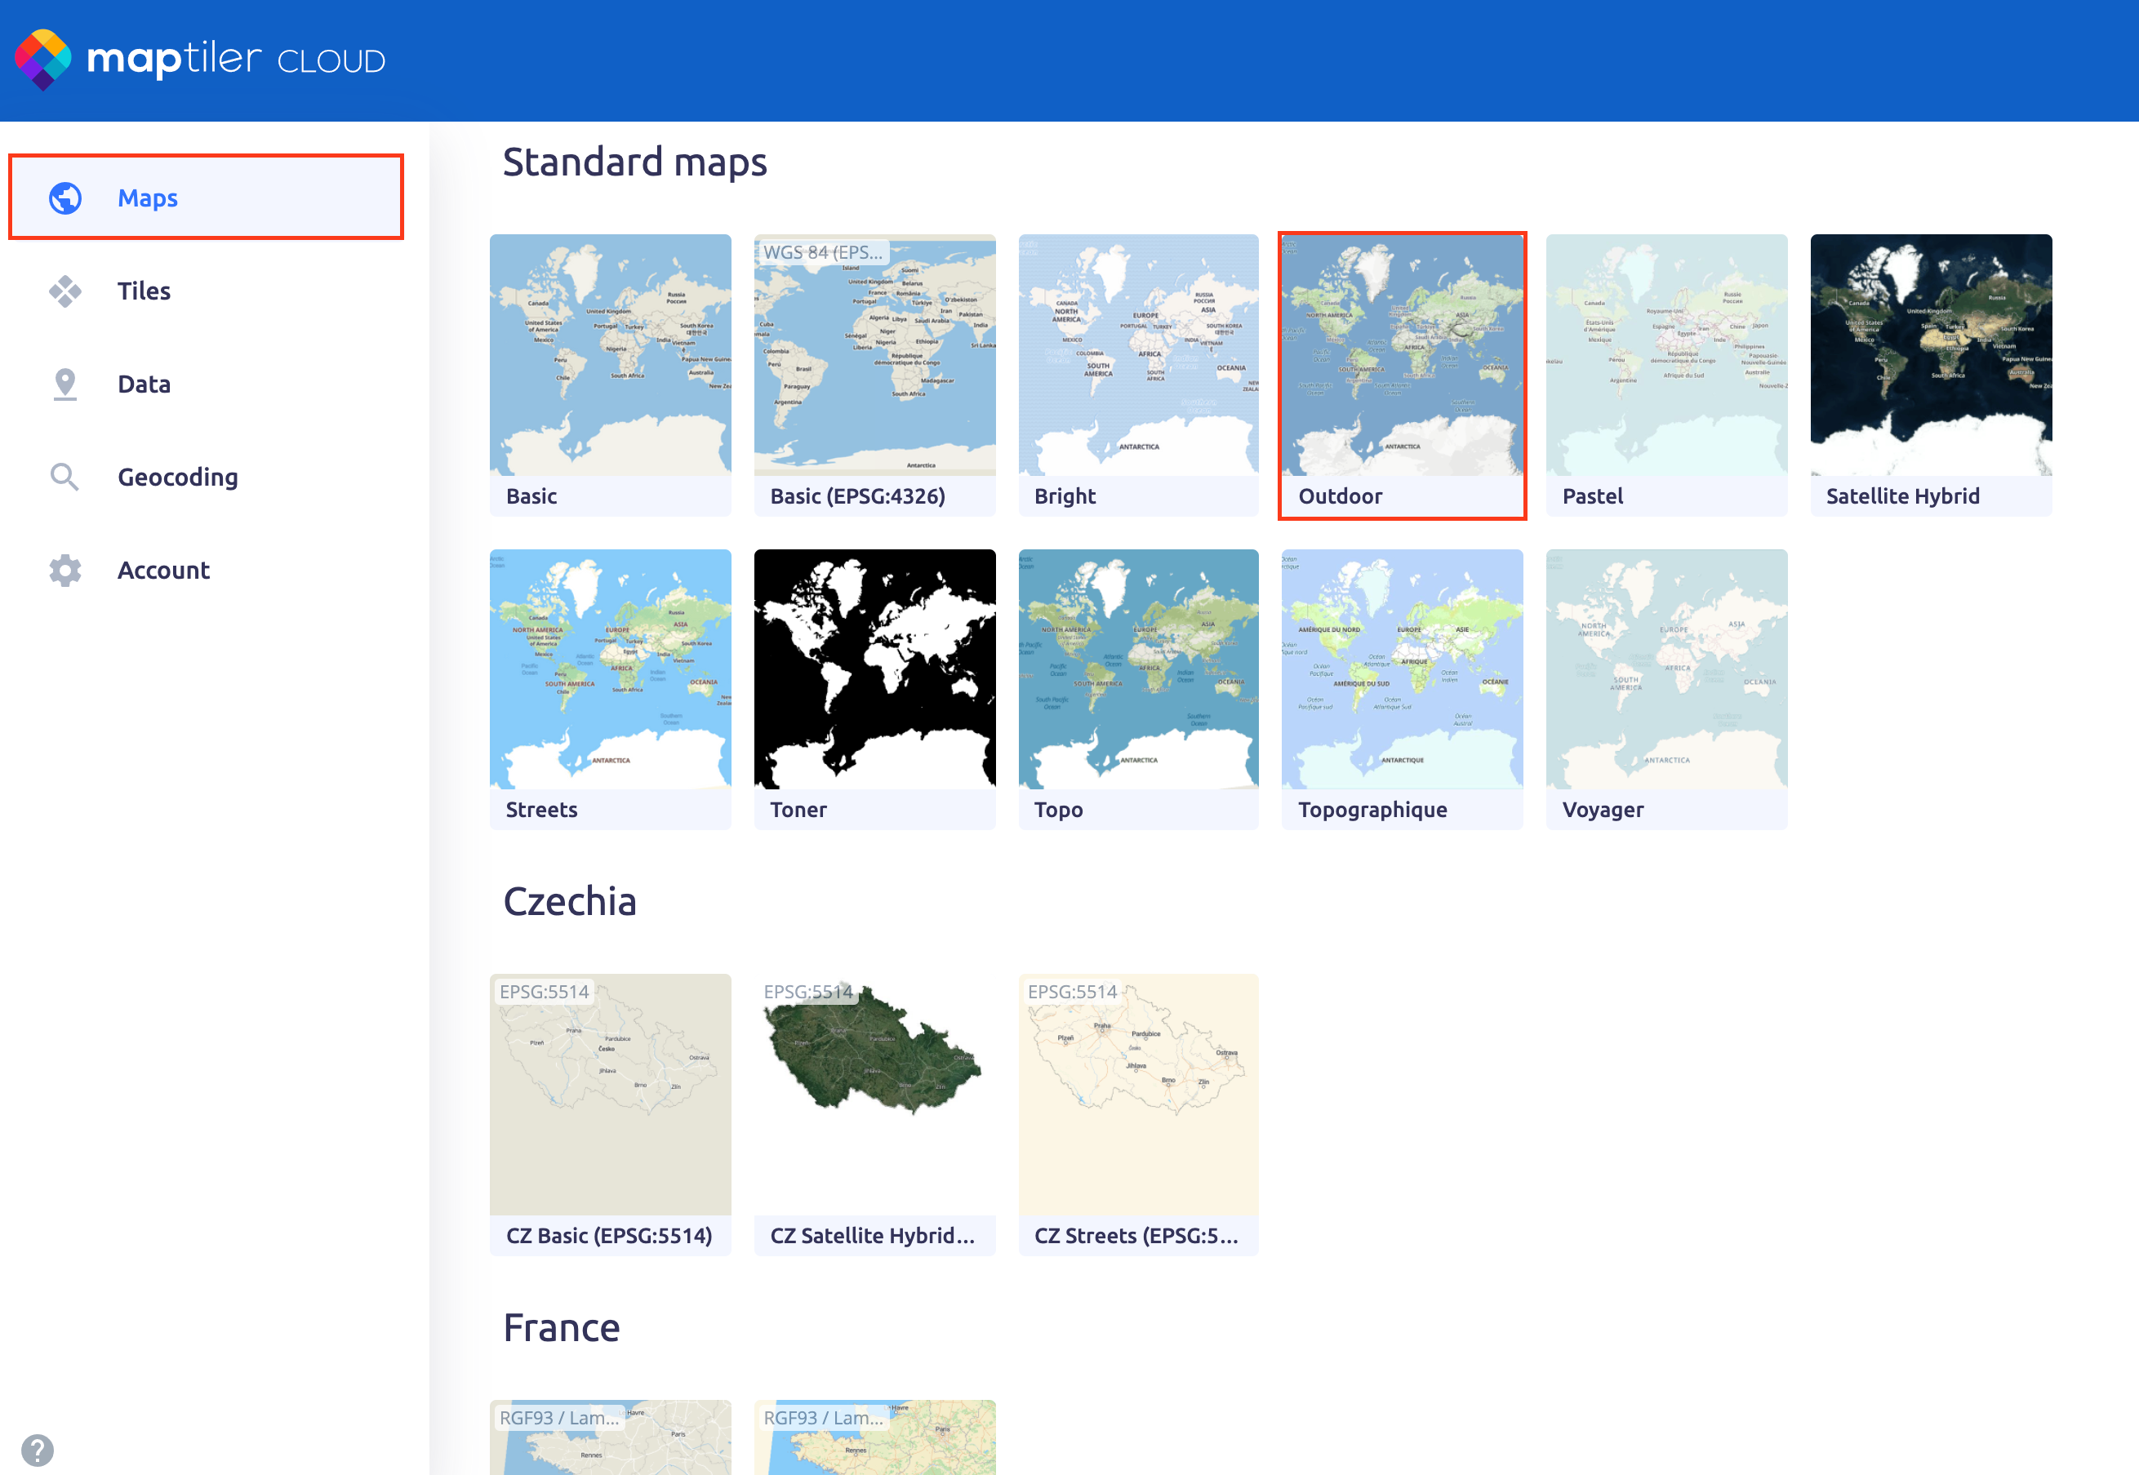
Task: Click the Basic (EPSG:4326) map label
Action: pos(858,496)
